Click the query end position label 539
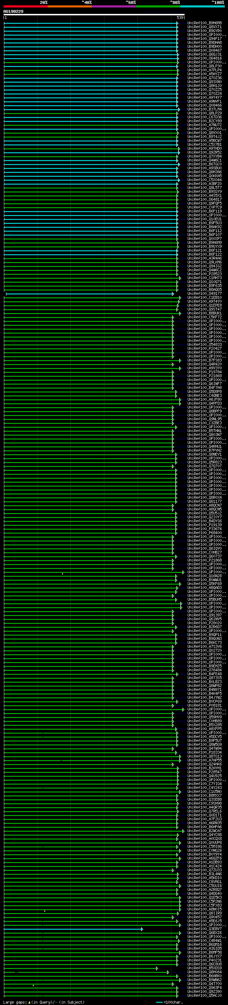This screenshot has width=228, height=1005. tap(180, 17)
